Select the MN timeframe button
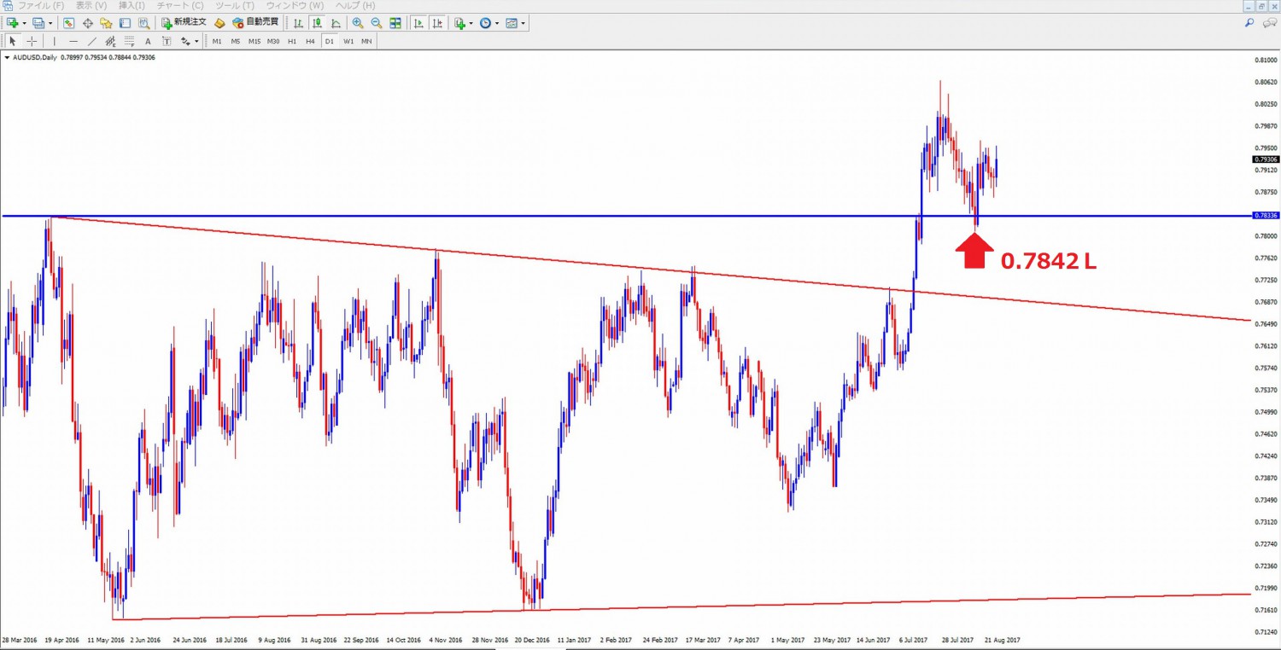 tap(366, 41)
